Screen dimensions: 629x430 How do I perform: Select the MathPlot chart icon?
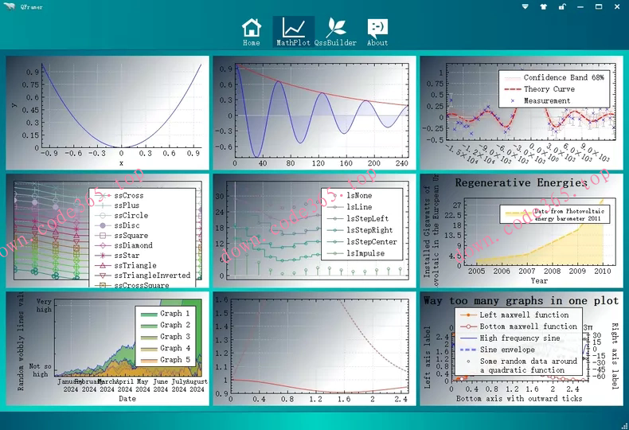point(293,32)
